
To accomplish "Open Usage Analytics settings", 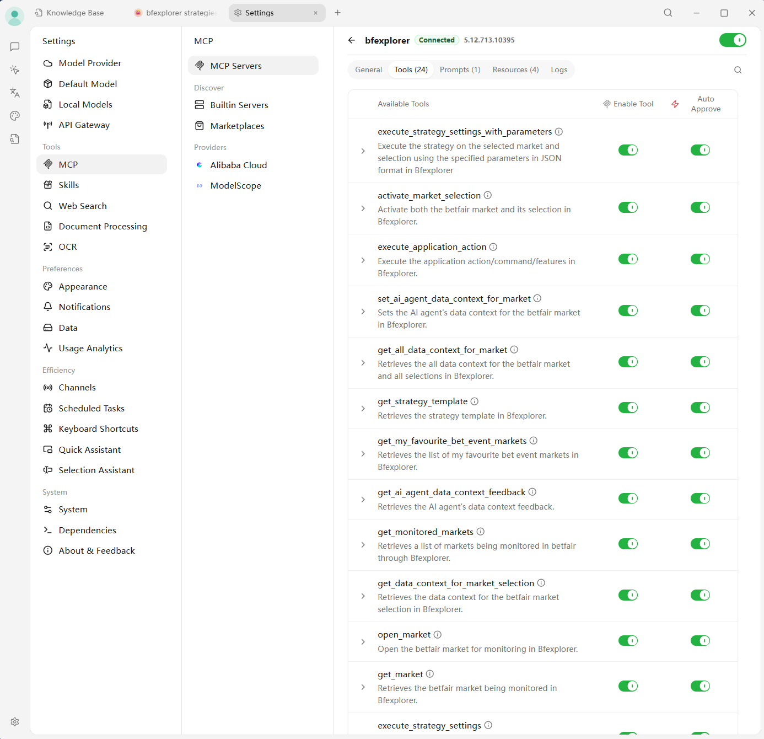I will tap(101, 349).
